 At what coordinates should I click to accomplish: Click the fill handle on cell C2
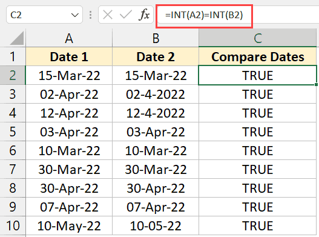[x=316, y=84]
